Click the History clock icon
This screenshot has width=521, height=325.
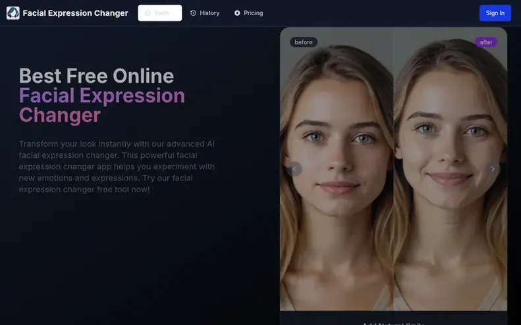click(x=193, y=13)
